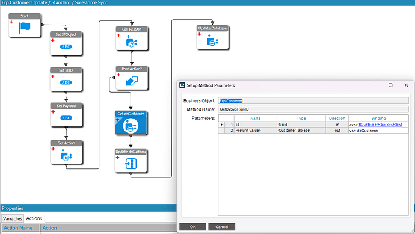Select the Set Payload node icon
This screenshot has width=415, height=234.
point(66,118)
